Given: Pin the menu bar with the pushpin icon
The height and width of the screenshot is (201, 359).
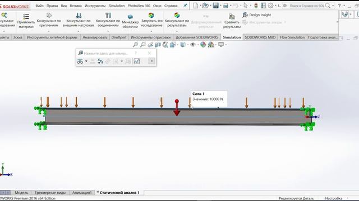Looking at the screenshot, I should point(185,6).
